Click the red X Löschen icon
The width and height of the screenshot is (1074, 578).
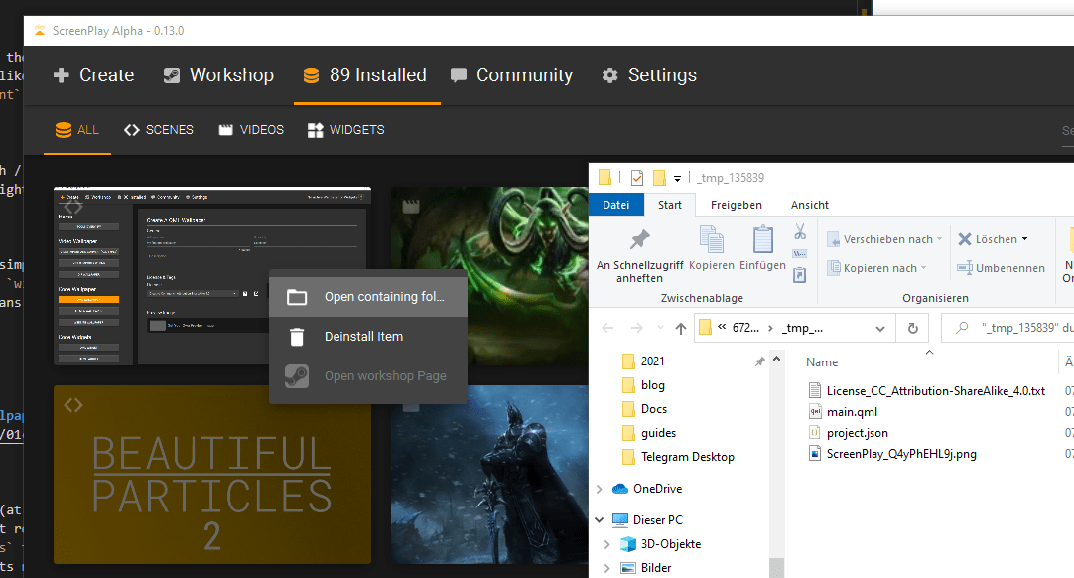tap(965, 239)
